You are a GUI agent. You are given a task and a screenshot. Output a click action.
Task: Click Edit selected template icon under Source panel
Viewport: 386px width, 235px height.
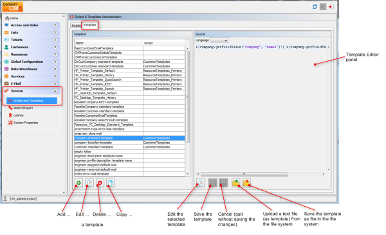click(x=200, y=183)
